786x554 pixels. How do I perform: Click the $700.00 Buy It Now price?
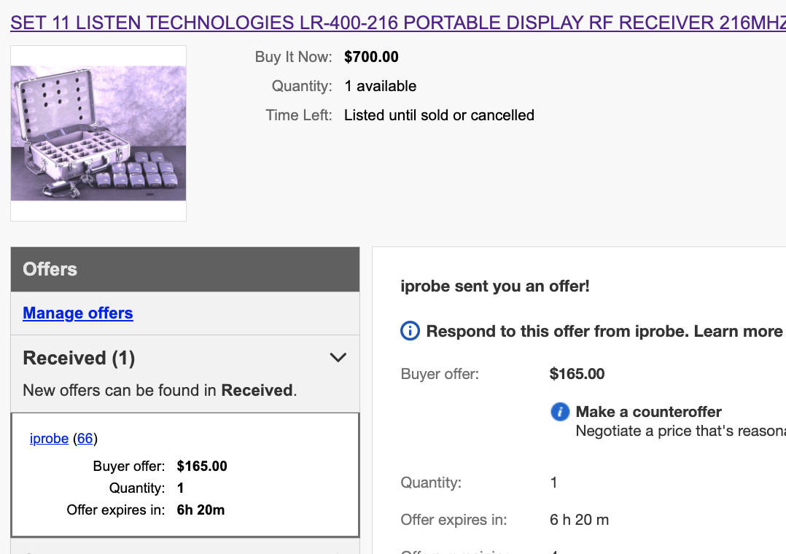(x=371, y=57)
